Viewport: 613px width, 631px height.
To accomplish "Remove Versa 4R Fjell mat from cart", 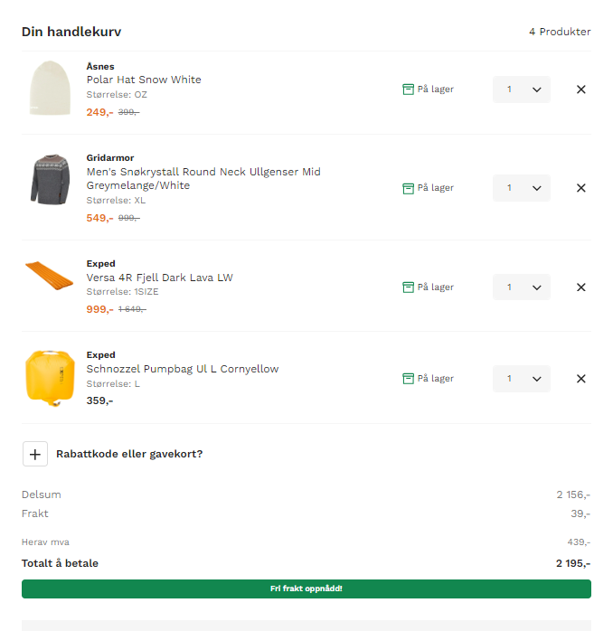I will click(580, 287).
